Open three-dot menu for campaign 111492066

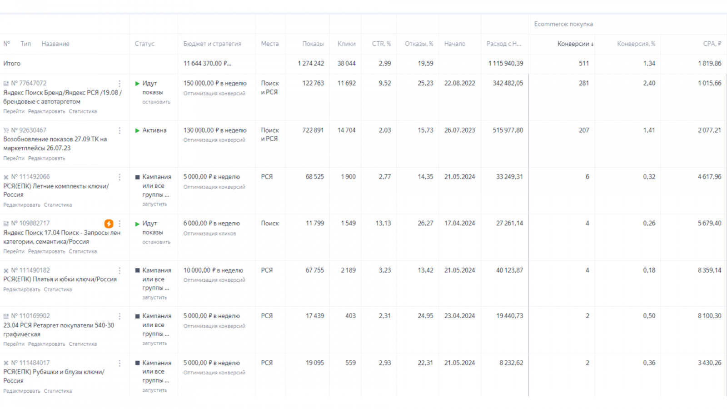120,177
